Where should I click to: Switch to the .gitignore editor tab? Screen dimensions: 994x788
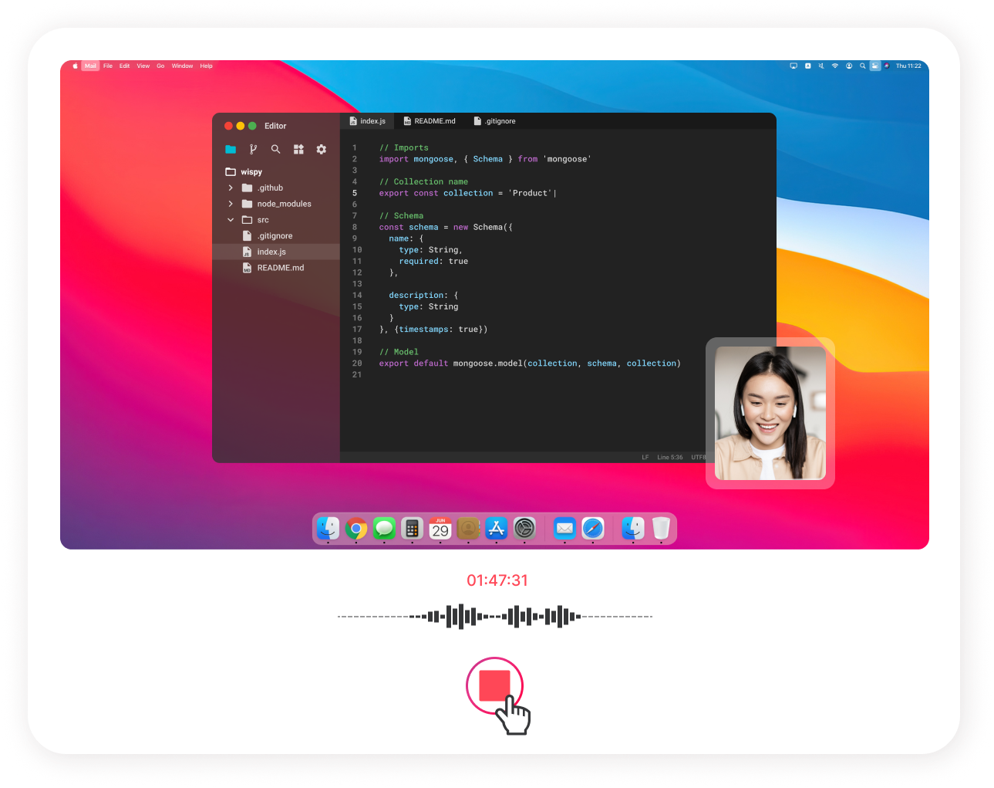[494, 121]
